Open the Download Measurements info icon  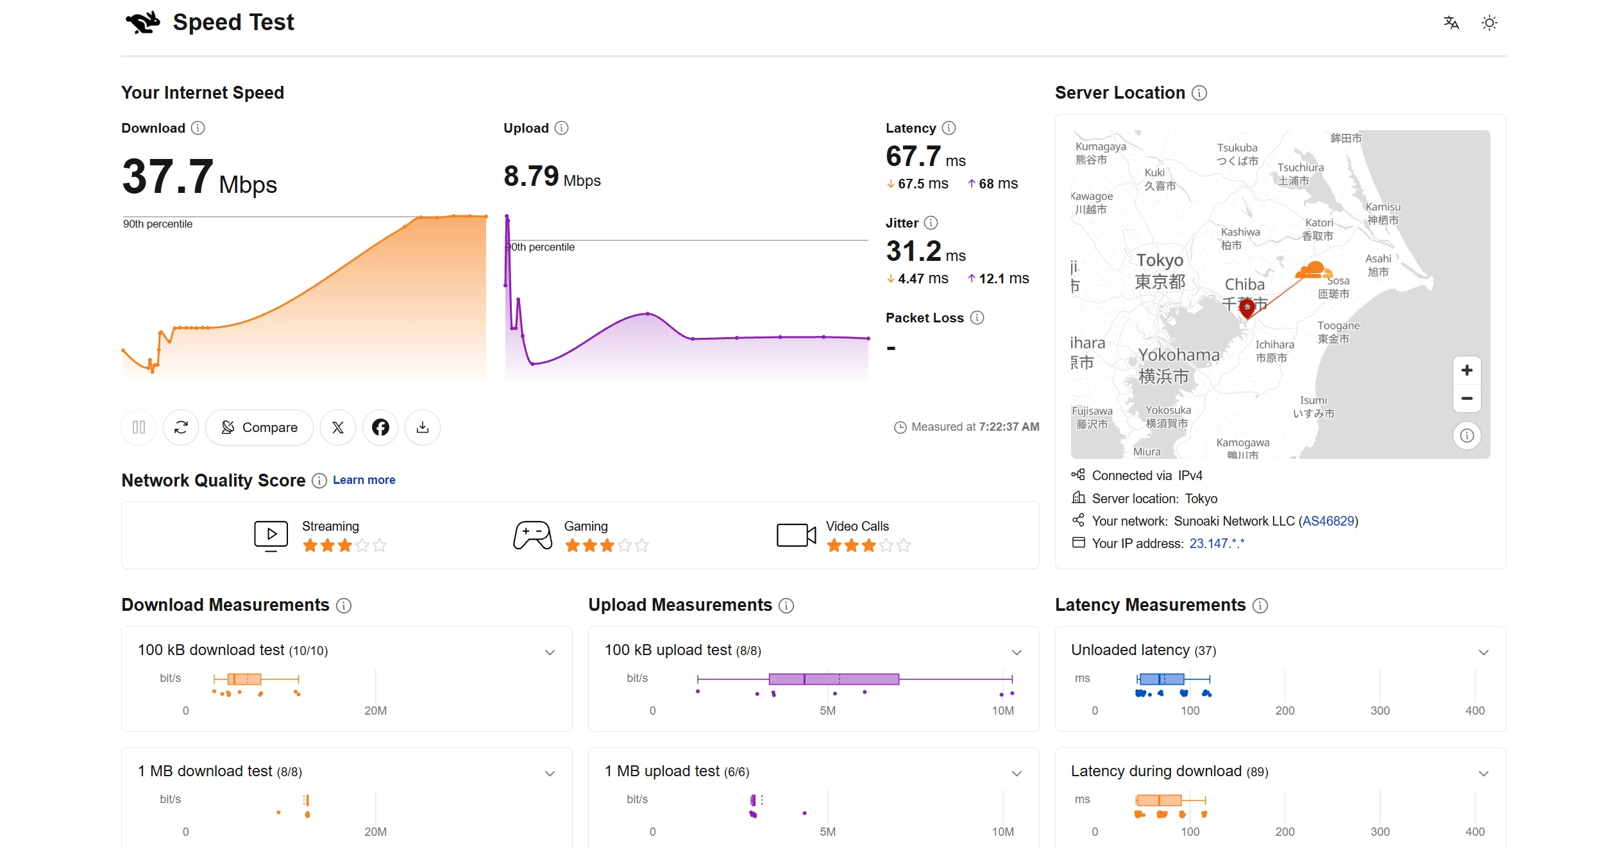click(x=344, y=606)
